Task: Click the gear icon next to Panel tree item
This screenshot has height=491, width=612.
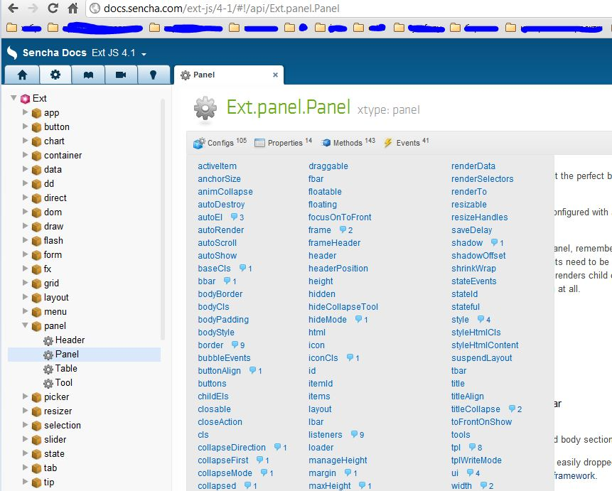Action: point(48,355)
